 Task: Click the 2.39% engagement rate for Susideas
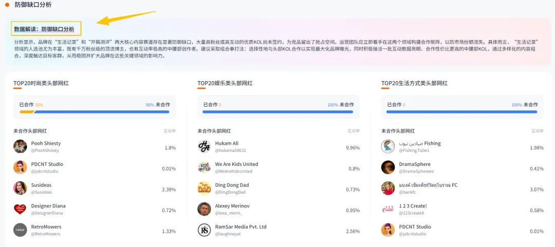coord(169,189)
